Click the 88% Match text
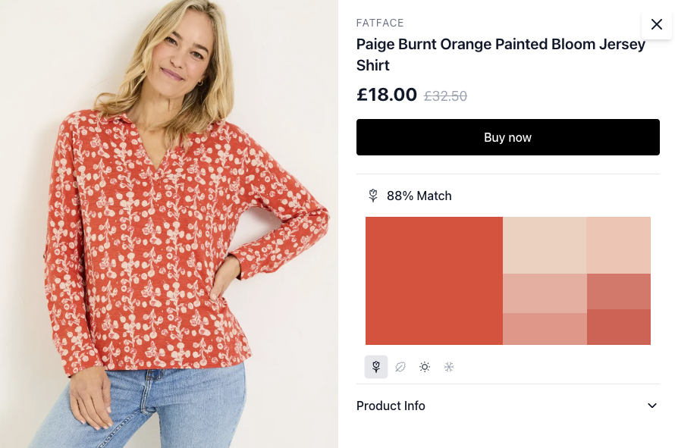Viewport: 675px width, 448px height. (x=419, y=196)
